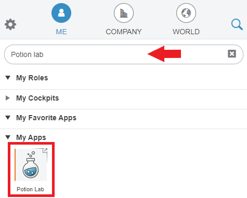247x198 pixels.
Task: Click the search field containing 'Potion lab'
Action: [x=124, y=54]
